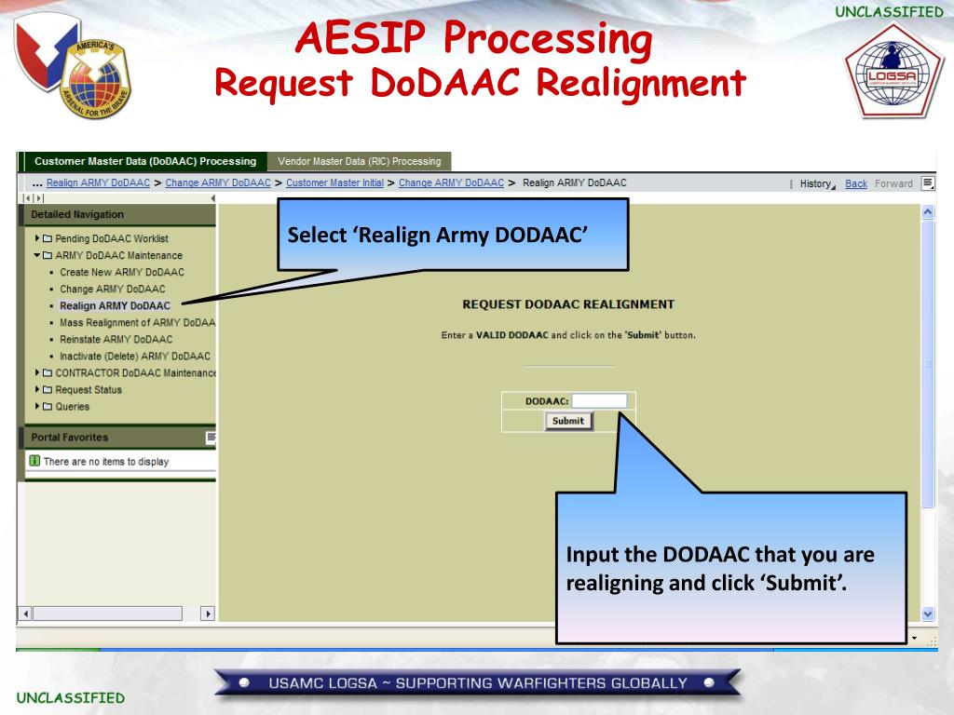954x715 pixels.
Task: Select Change ARMY DoDAAC in navigation
Action: tap(113, 290)
